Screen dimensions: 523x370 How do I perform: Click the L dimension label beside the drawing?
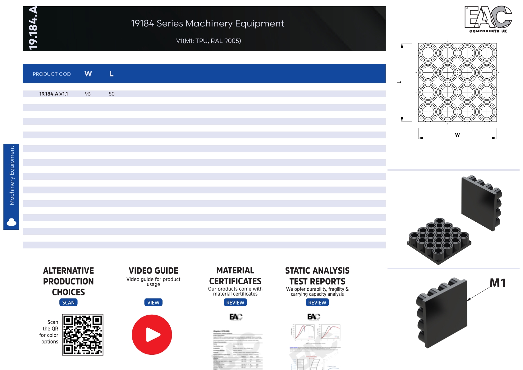399,82
